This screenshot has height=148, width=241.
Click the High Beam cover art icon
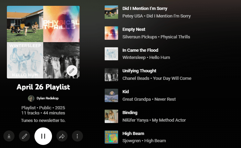click(x=112, y=137)
